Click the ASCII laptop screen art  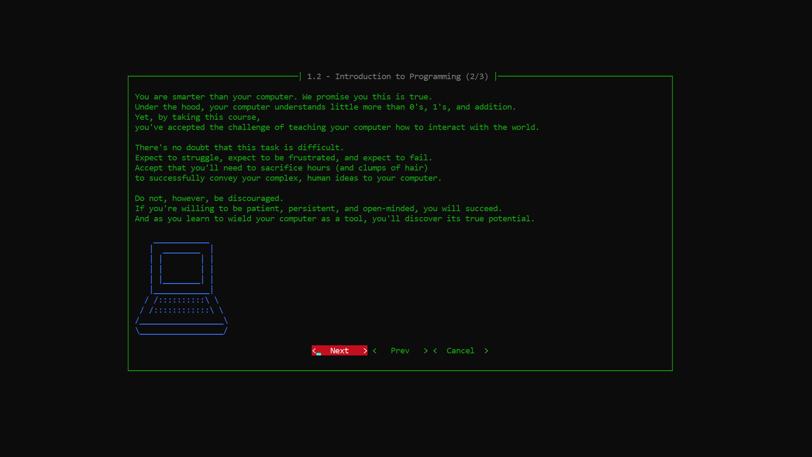pyautogui.click(x=181, y=267)
